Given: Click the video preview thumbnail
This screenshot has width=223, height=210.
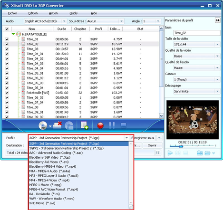Looking at the screenshot, I should [193, 120].
